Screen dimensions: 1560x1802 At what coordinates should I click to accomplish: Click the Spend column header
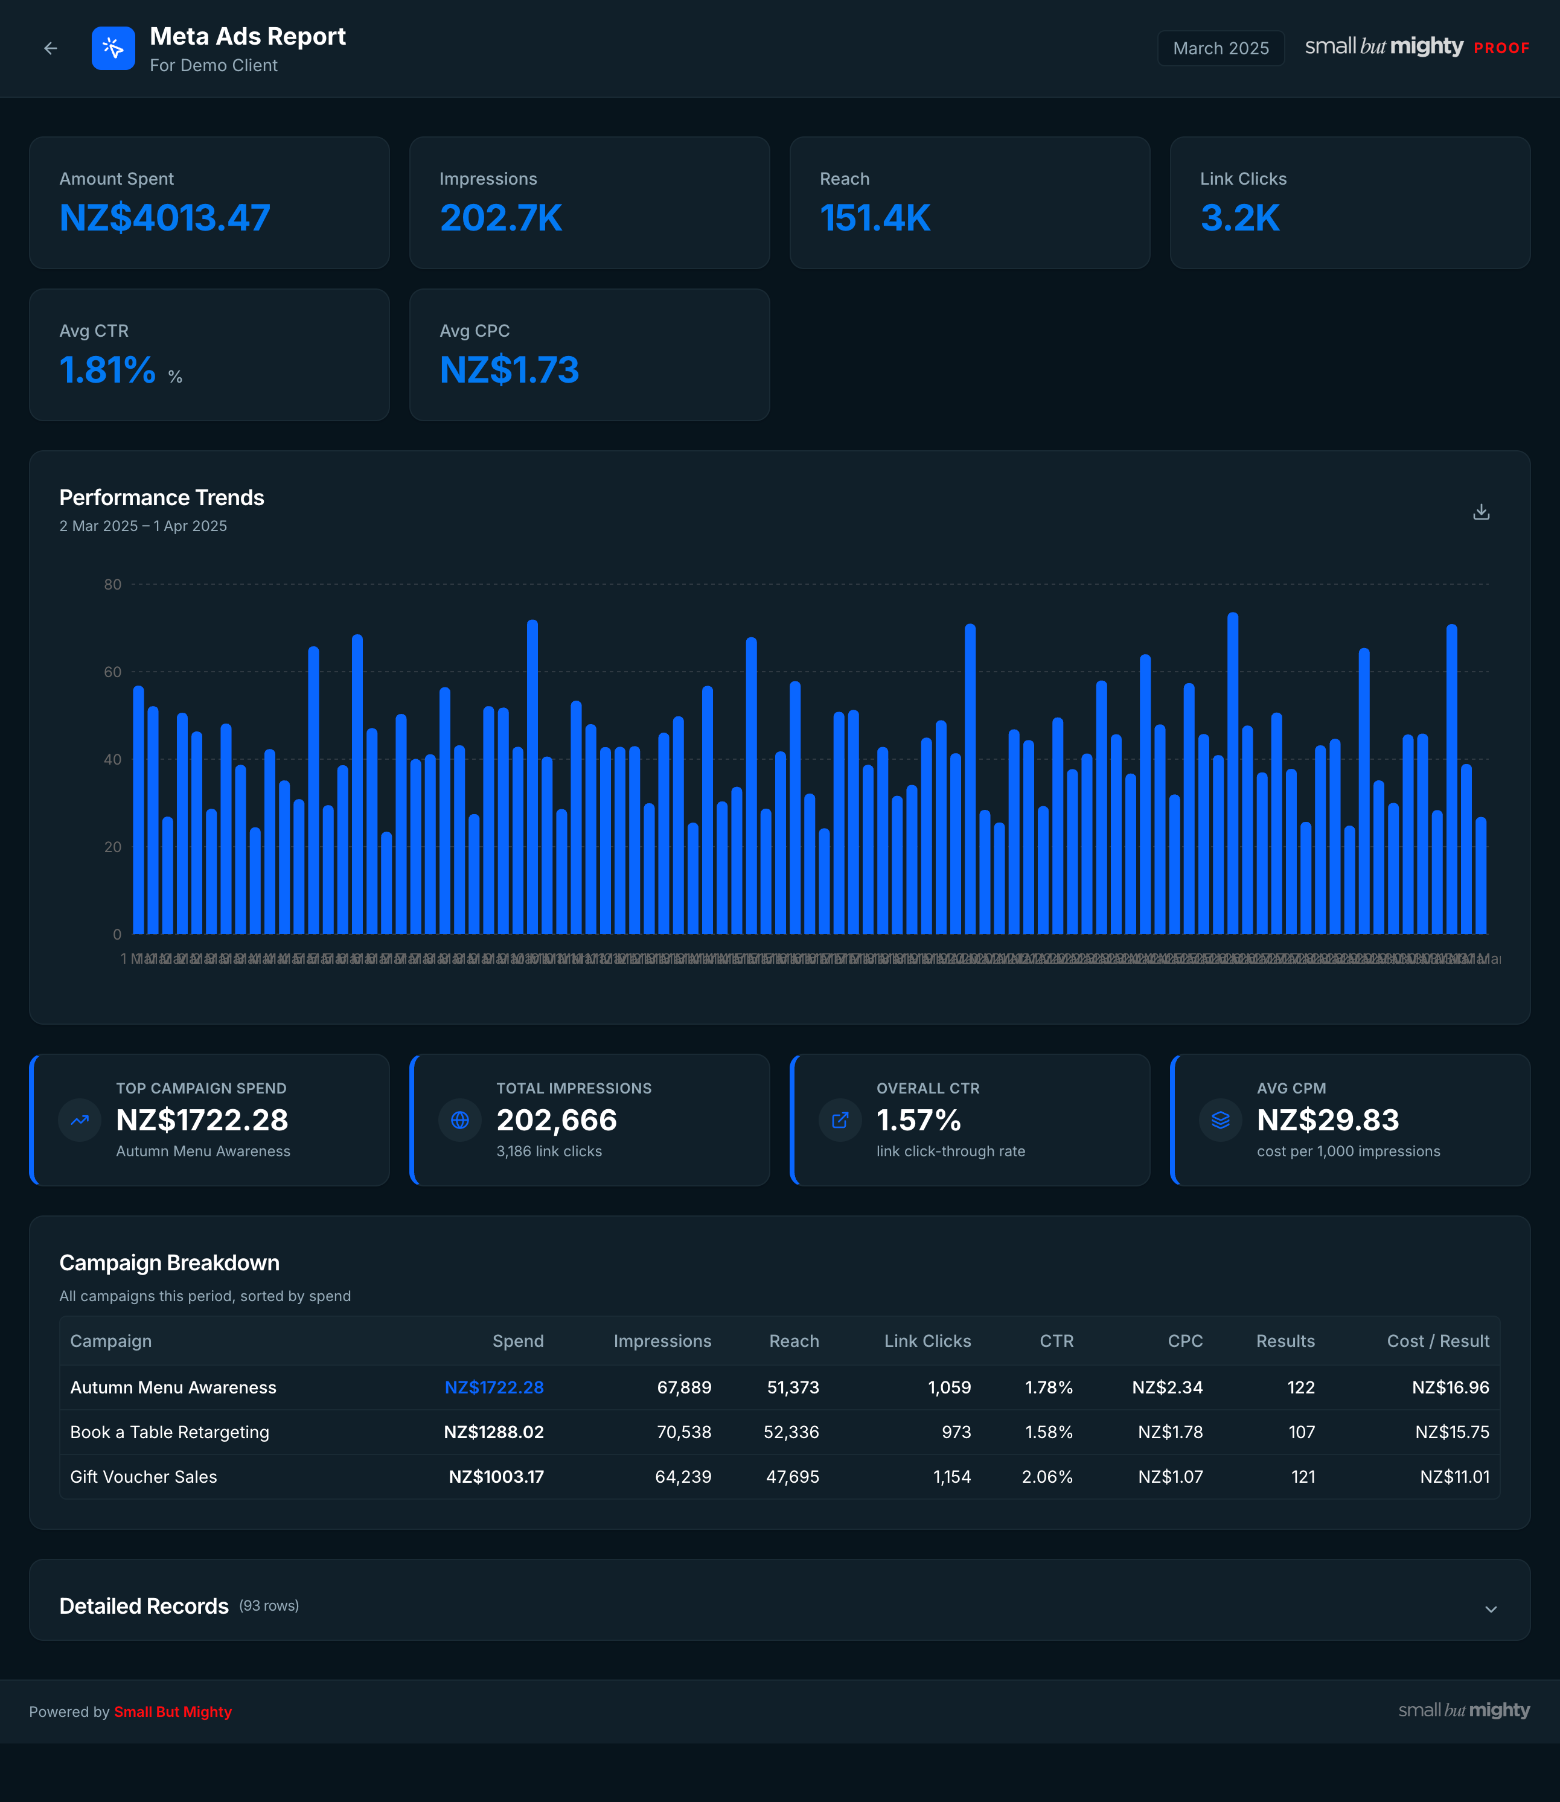point(518,1341)
